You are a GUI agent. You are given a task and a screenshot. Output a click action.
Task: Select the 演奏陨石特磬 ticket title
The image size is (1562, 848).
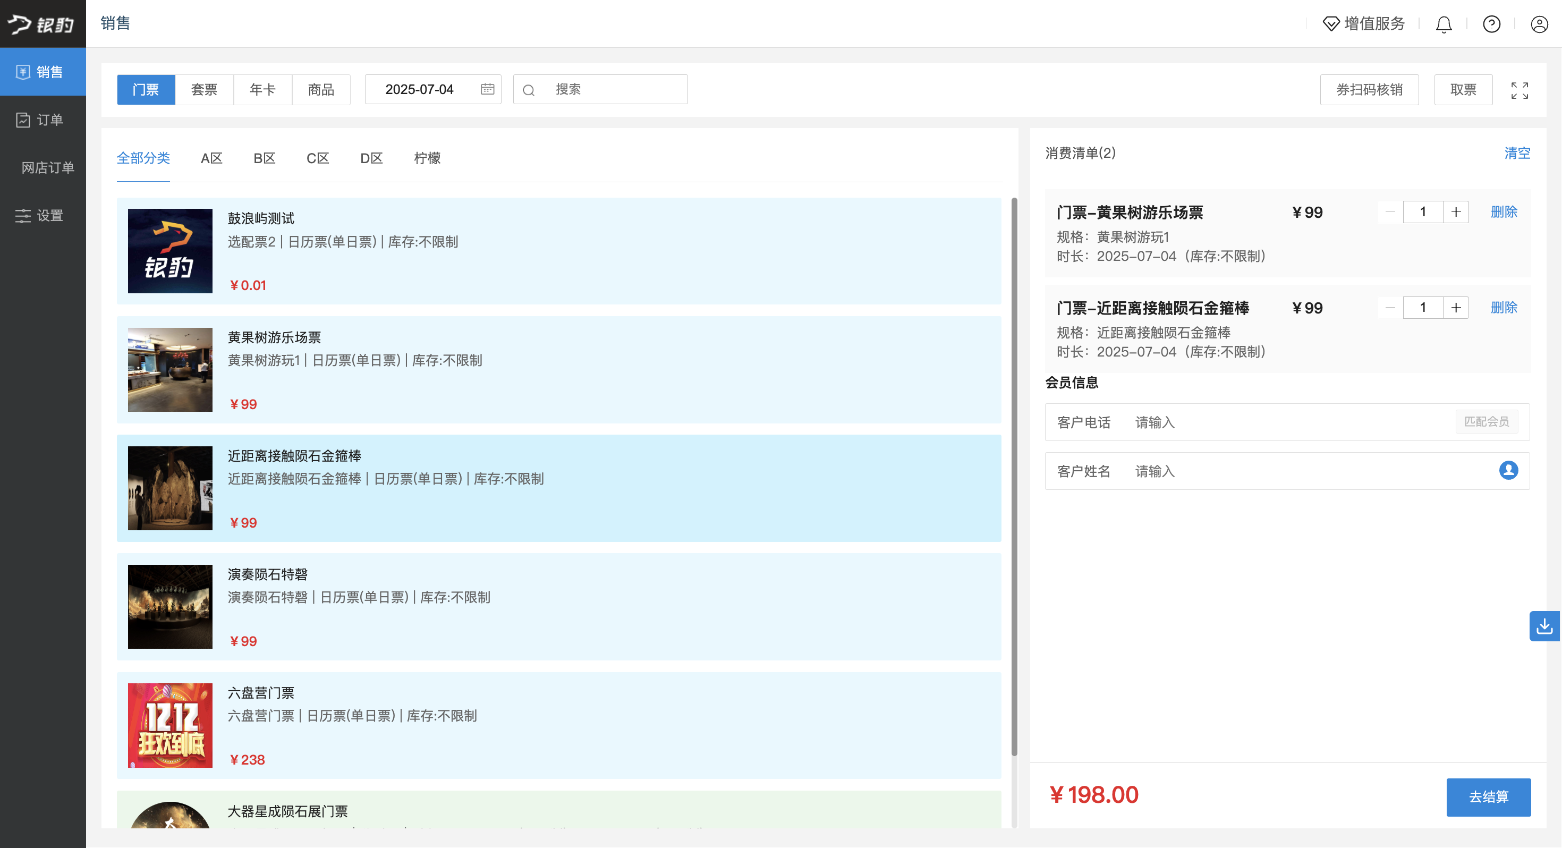click(267, 574)
